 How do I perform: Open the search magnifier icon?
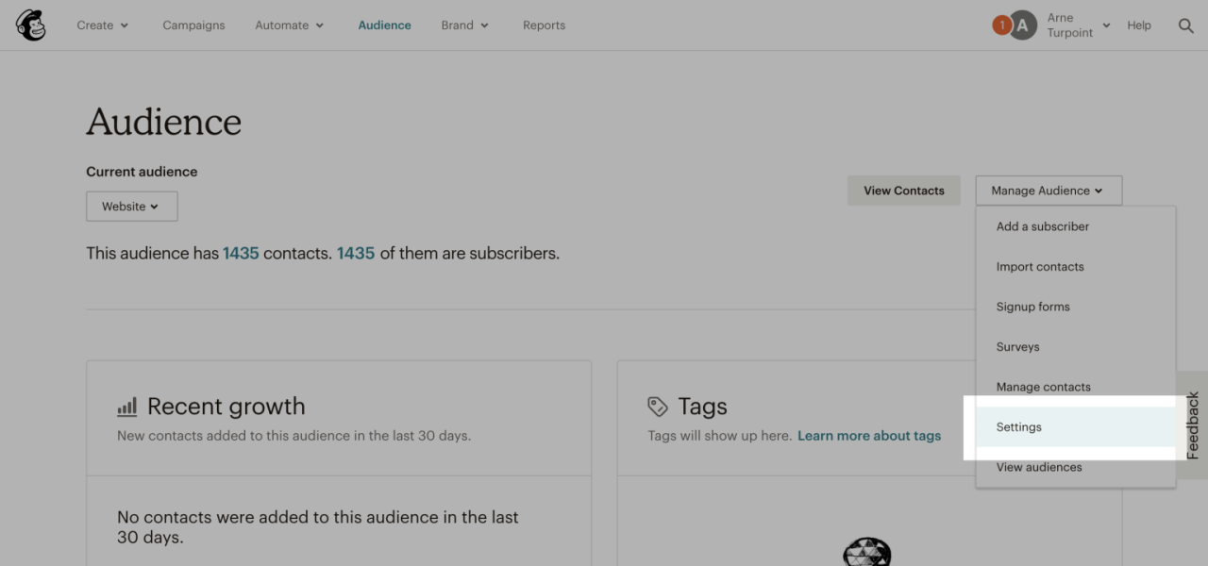pos(1186,25)
